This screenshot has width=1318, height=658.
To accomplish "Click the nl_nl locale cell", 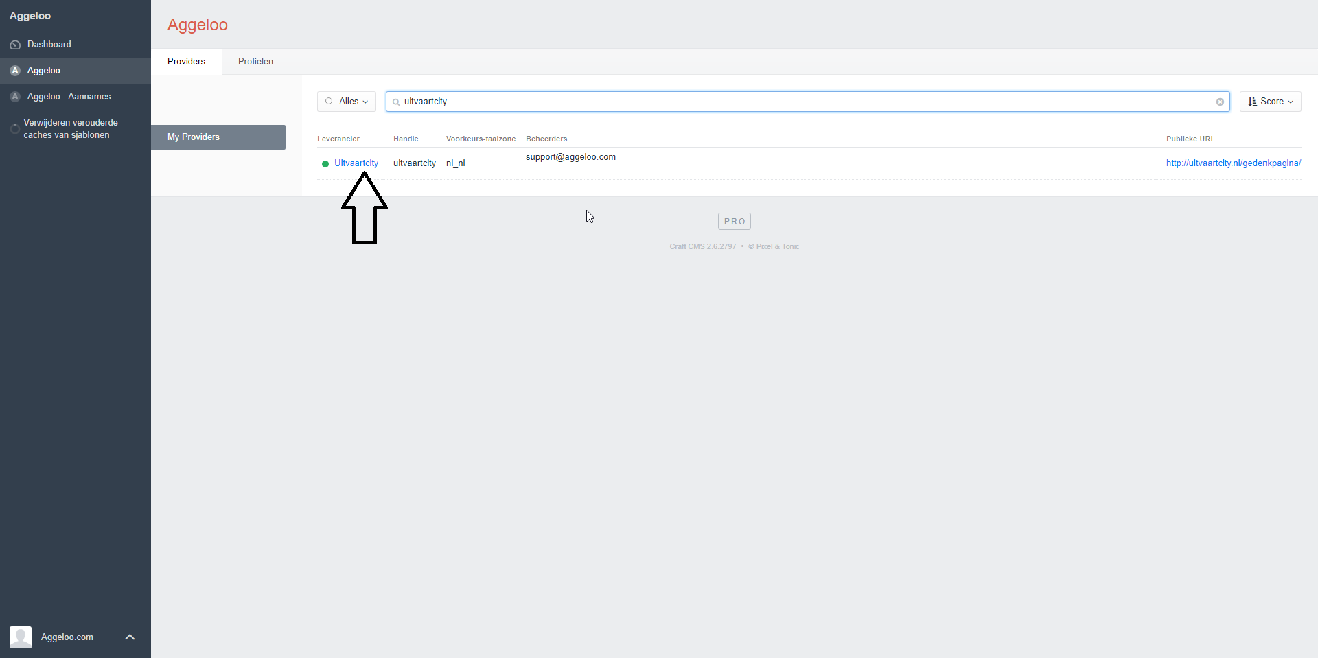I will 456,163.
